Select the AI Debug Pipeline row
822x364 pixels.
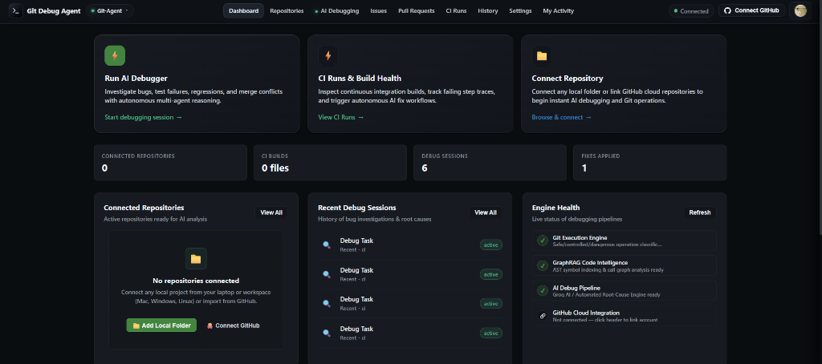click(x=625, y=291)
